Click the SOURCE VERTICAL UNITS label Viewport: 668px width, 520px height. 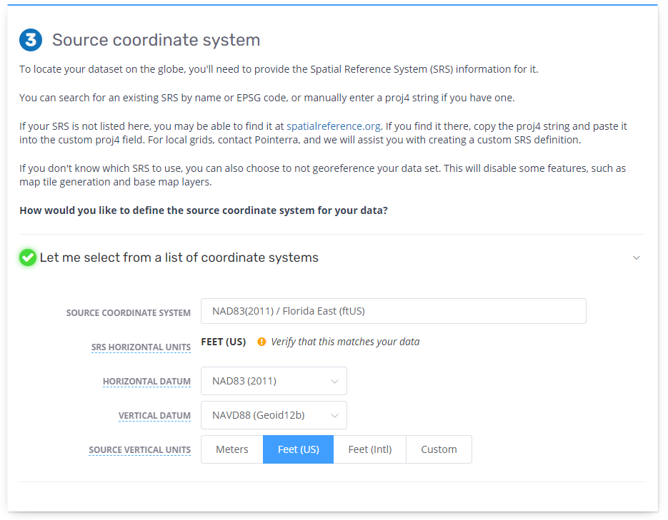coord(139,450)
